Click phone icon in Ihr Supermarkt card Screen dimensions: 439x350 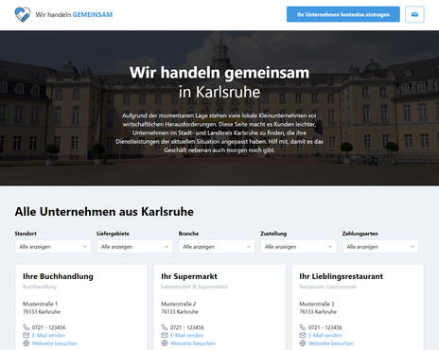pyautogui.click(x=165, y=327)
